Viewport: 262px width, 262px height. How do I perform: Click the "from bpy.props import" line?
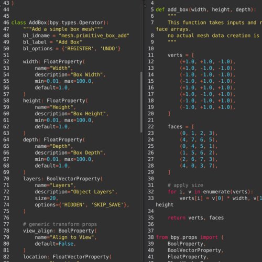[x=190, y=237]
